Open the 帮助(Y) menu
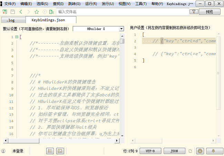 [x=157, y=4]
